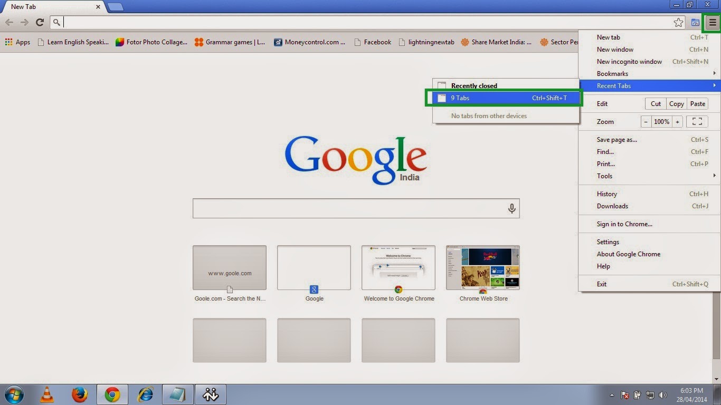Reopen 9 Tabs from recently closed
721x405 pixels.
506,98
